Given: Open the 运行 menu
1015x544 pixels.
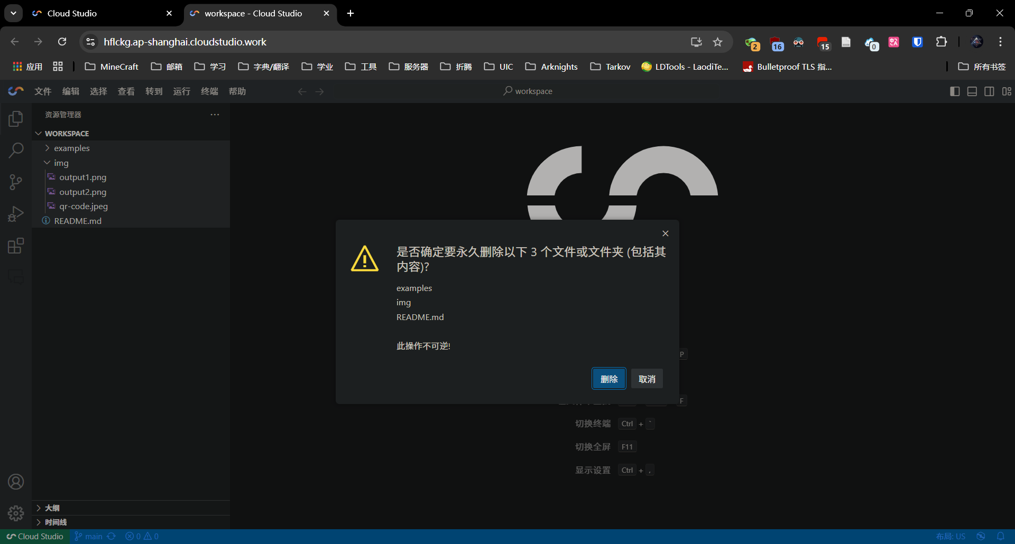Looking at the screenshot, I should pos(182,91).
